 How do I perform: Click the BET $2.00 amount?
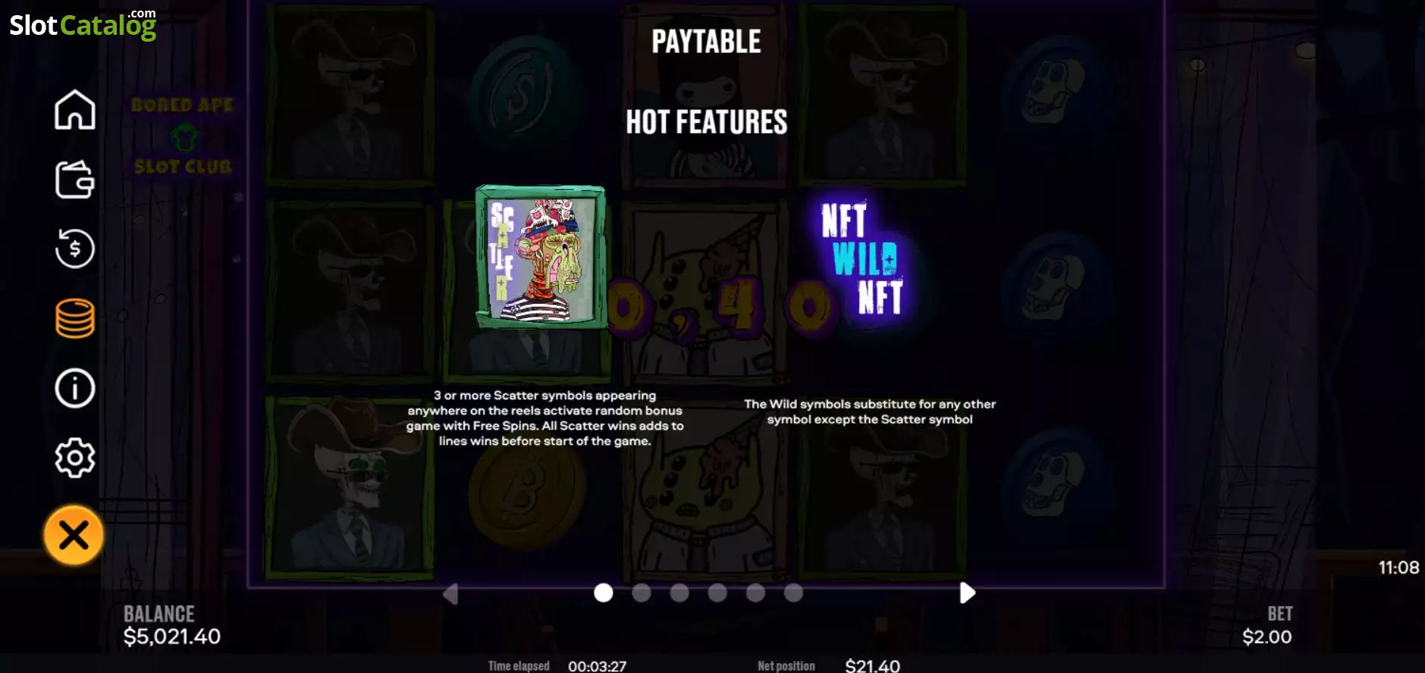tap(1266, 626)
